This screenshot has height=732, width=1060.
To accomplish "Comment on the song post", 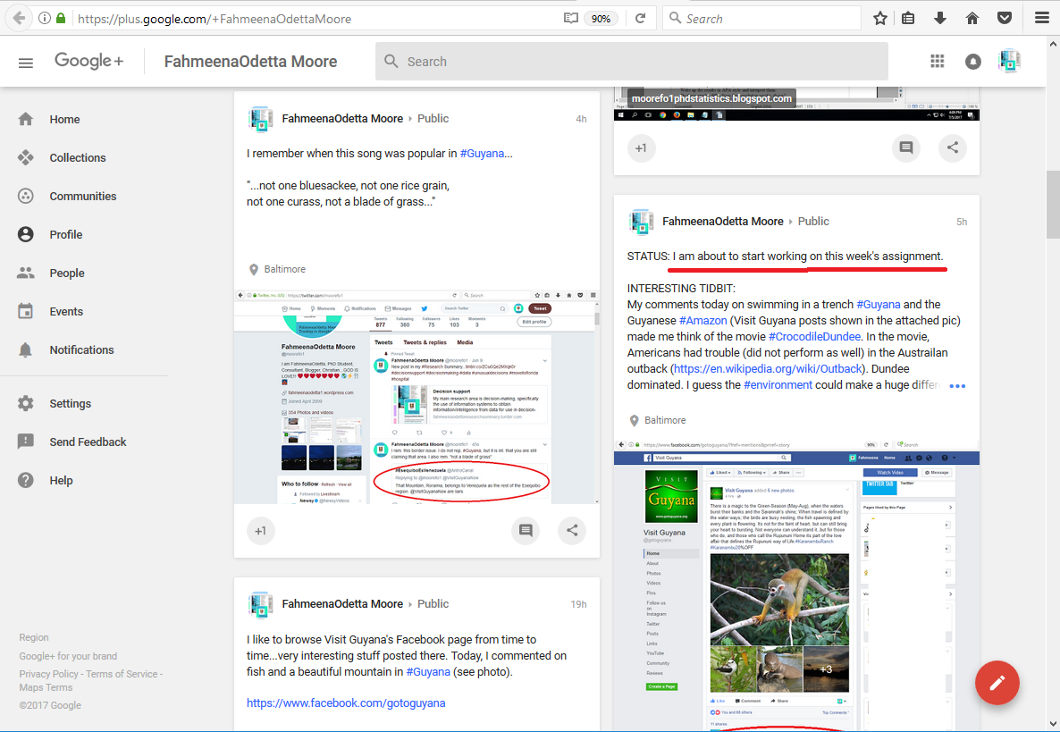I will (526, 531).
